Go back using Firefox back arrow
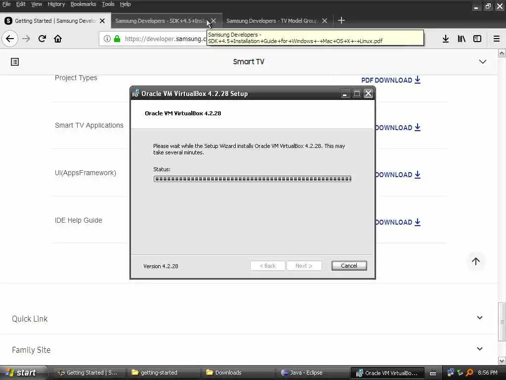Viewport: 506px width, 380px height. [x=10, y=39]
